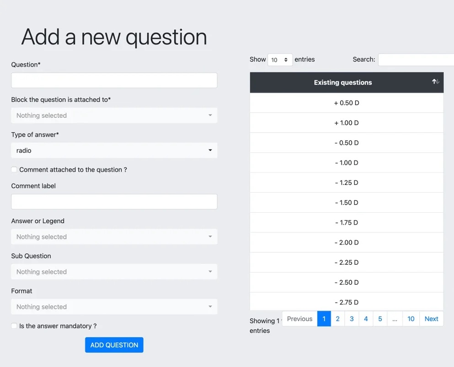Select the '- 1.50 D' table row

(347, 203)
